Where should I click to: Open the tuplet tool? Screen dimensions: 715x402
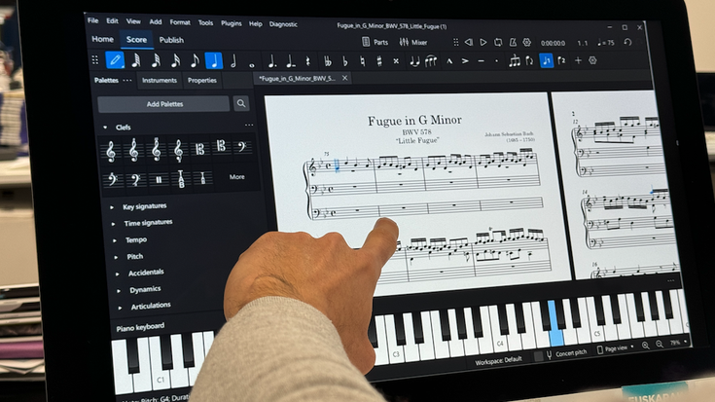pyautogui.click(x=515, y=60)
